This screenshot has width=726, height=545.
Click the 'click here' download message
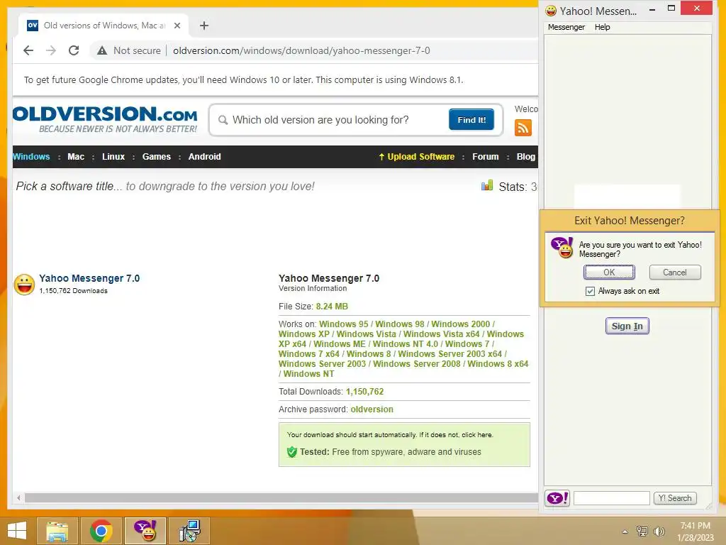click(477, 435)
